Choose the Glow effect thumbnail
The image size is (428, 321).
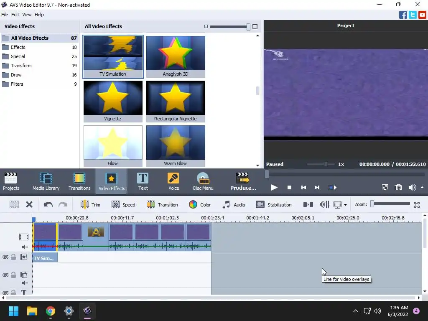click(x=113, y=146)
